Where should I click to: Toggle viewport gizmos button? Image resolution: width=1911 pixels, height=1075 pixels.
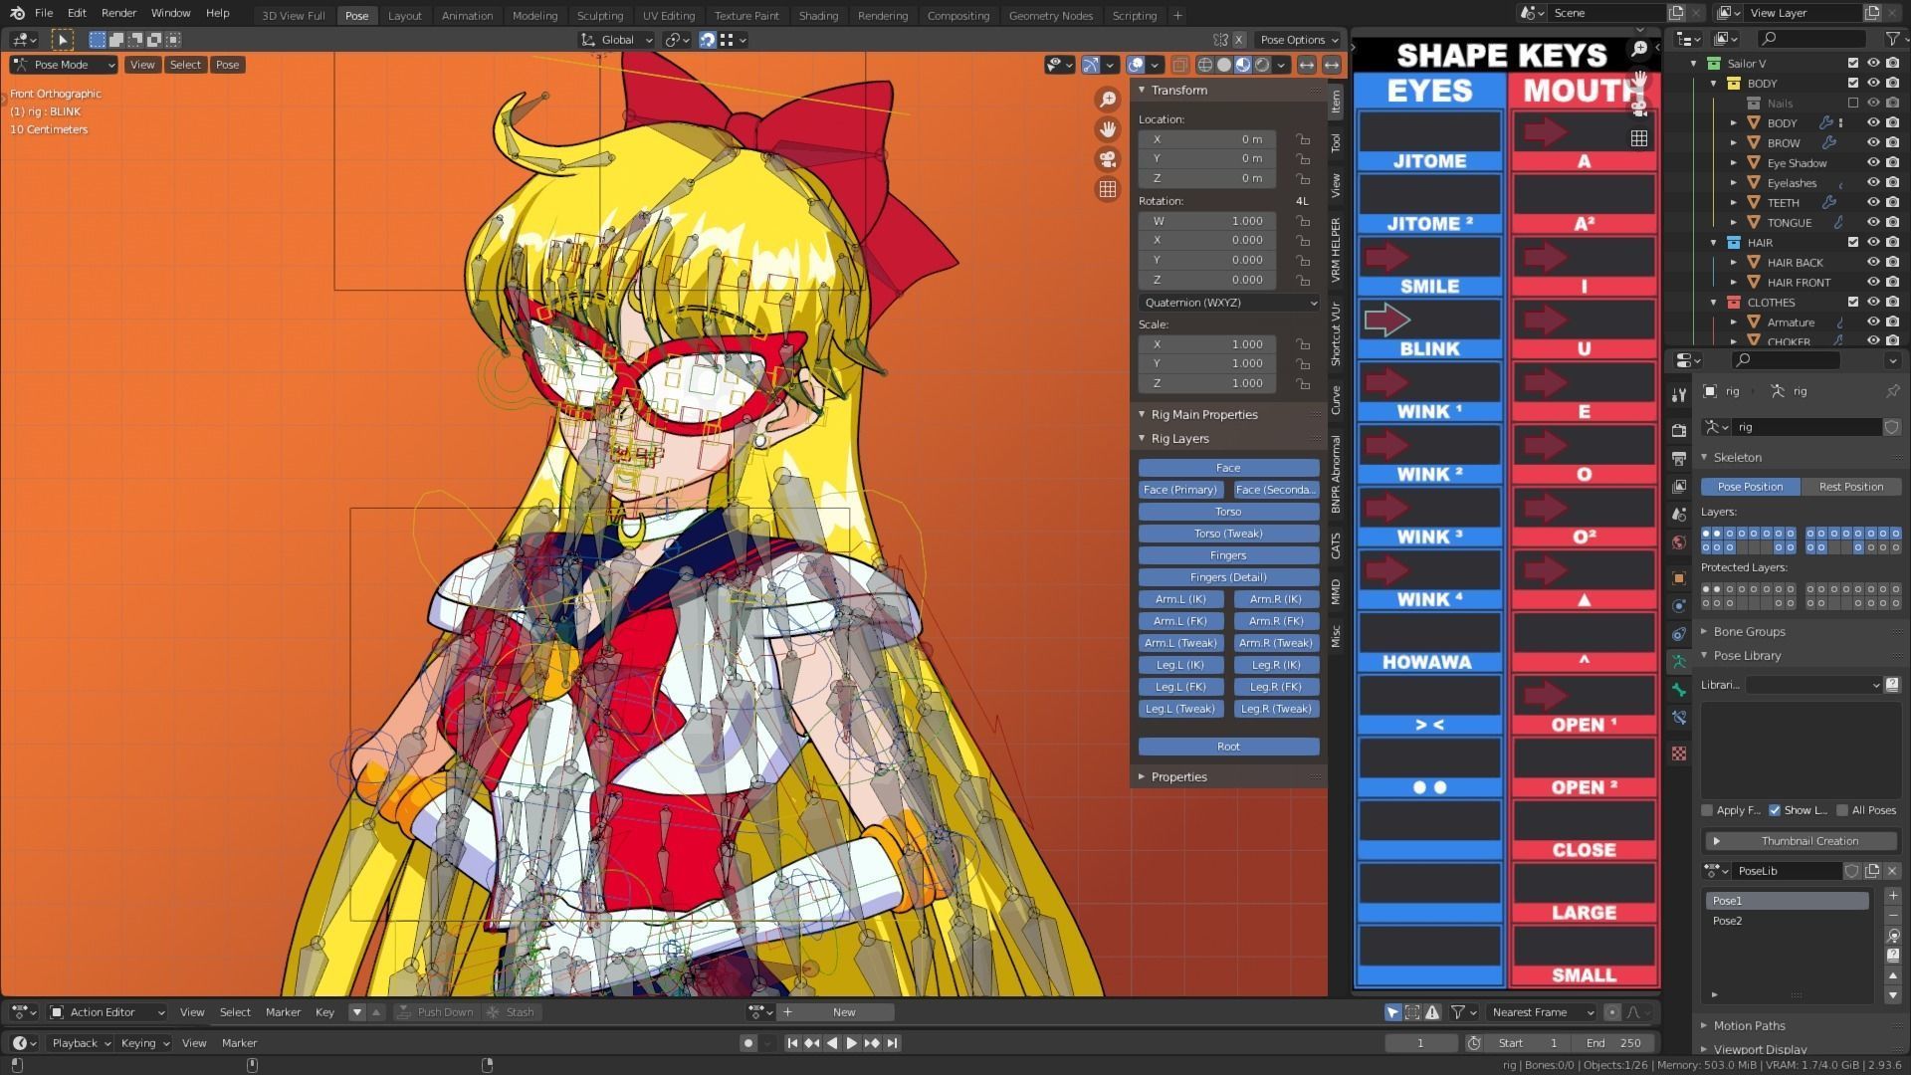coord(1092,65)
